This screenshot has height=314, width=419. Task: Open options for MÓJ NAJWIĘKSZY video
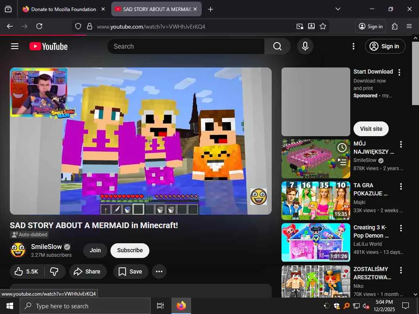(401, 144)
